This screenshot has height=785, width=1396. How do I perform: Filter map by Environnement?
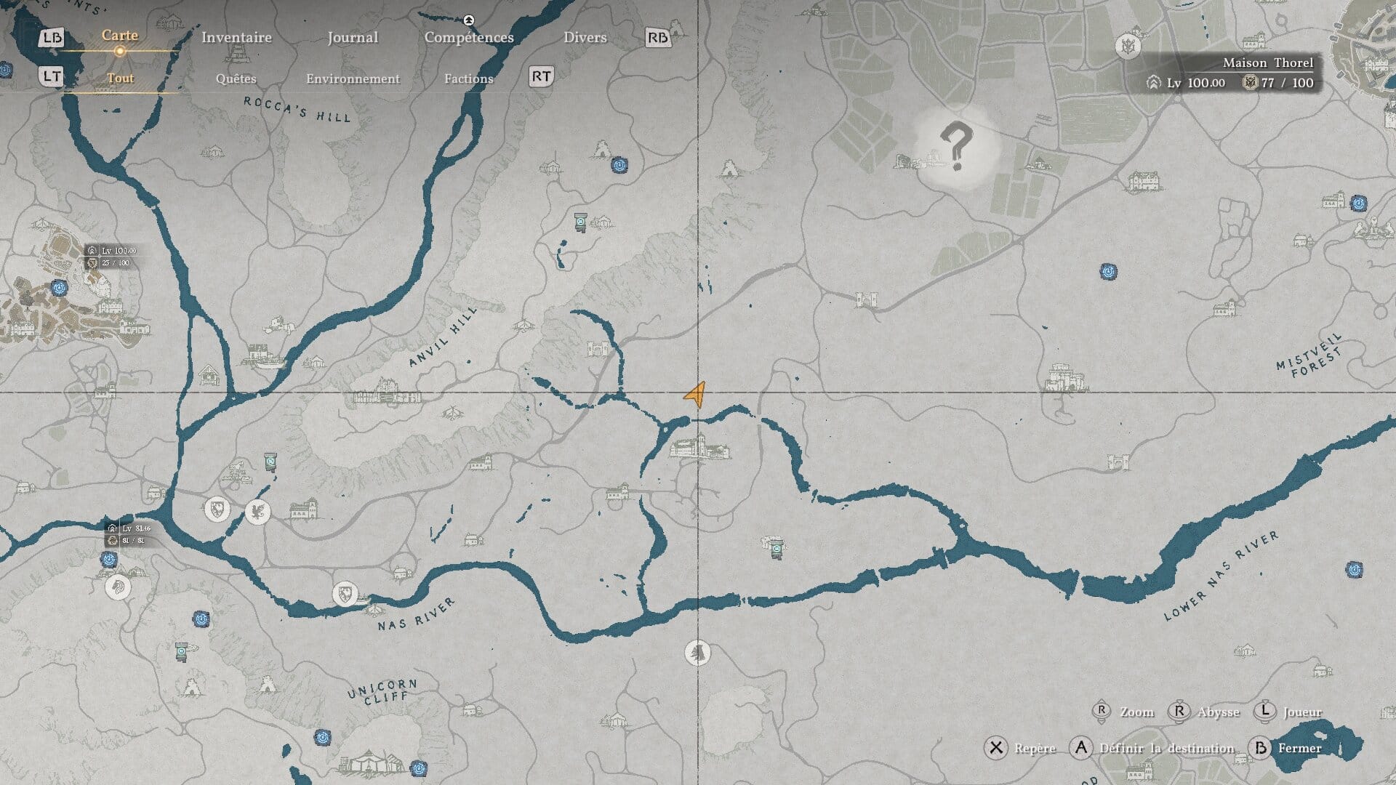point(353,78)
